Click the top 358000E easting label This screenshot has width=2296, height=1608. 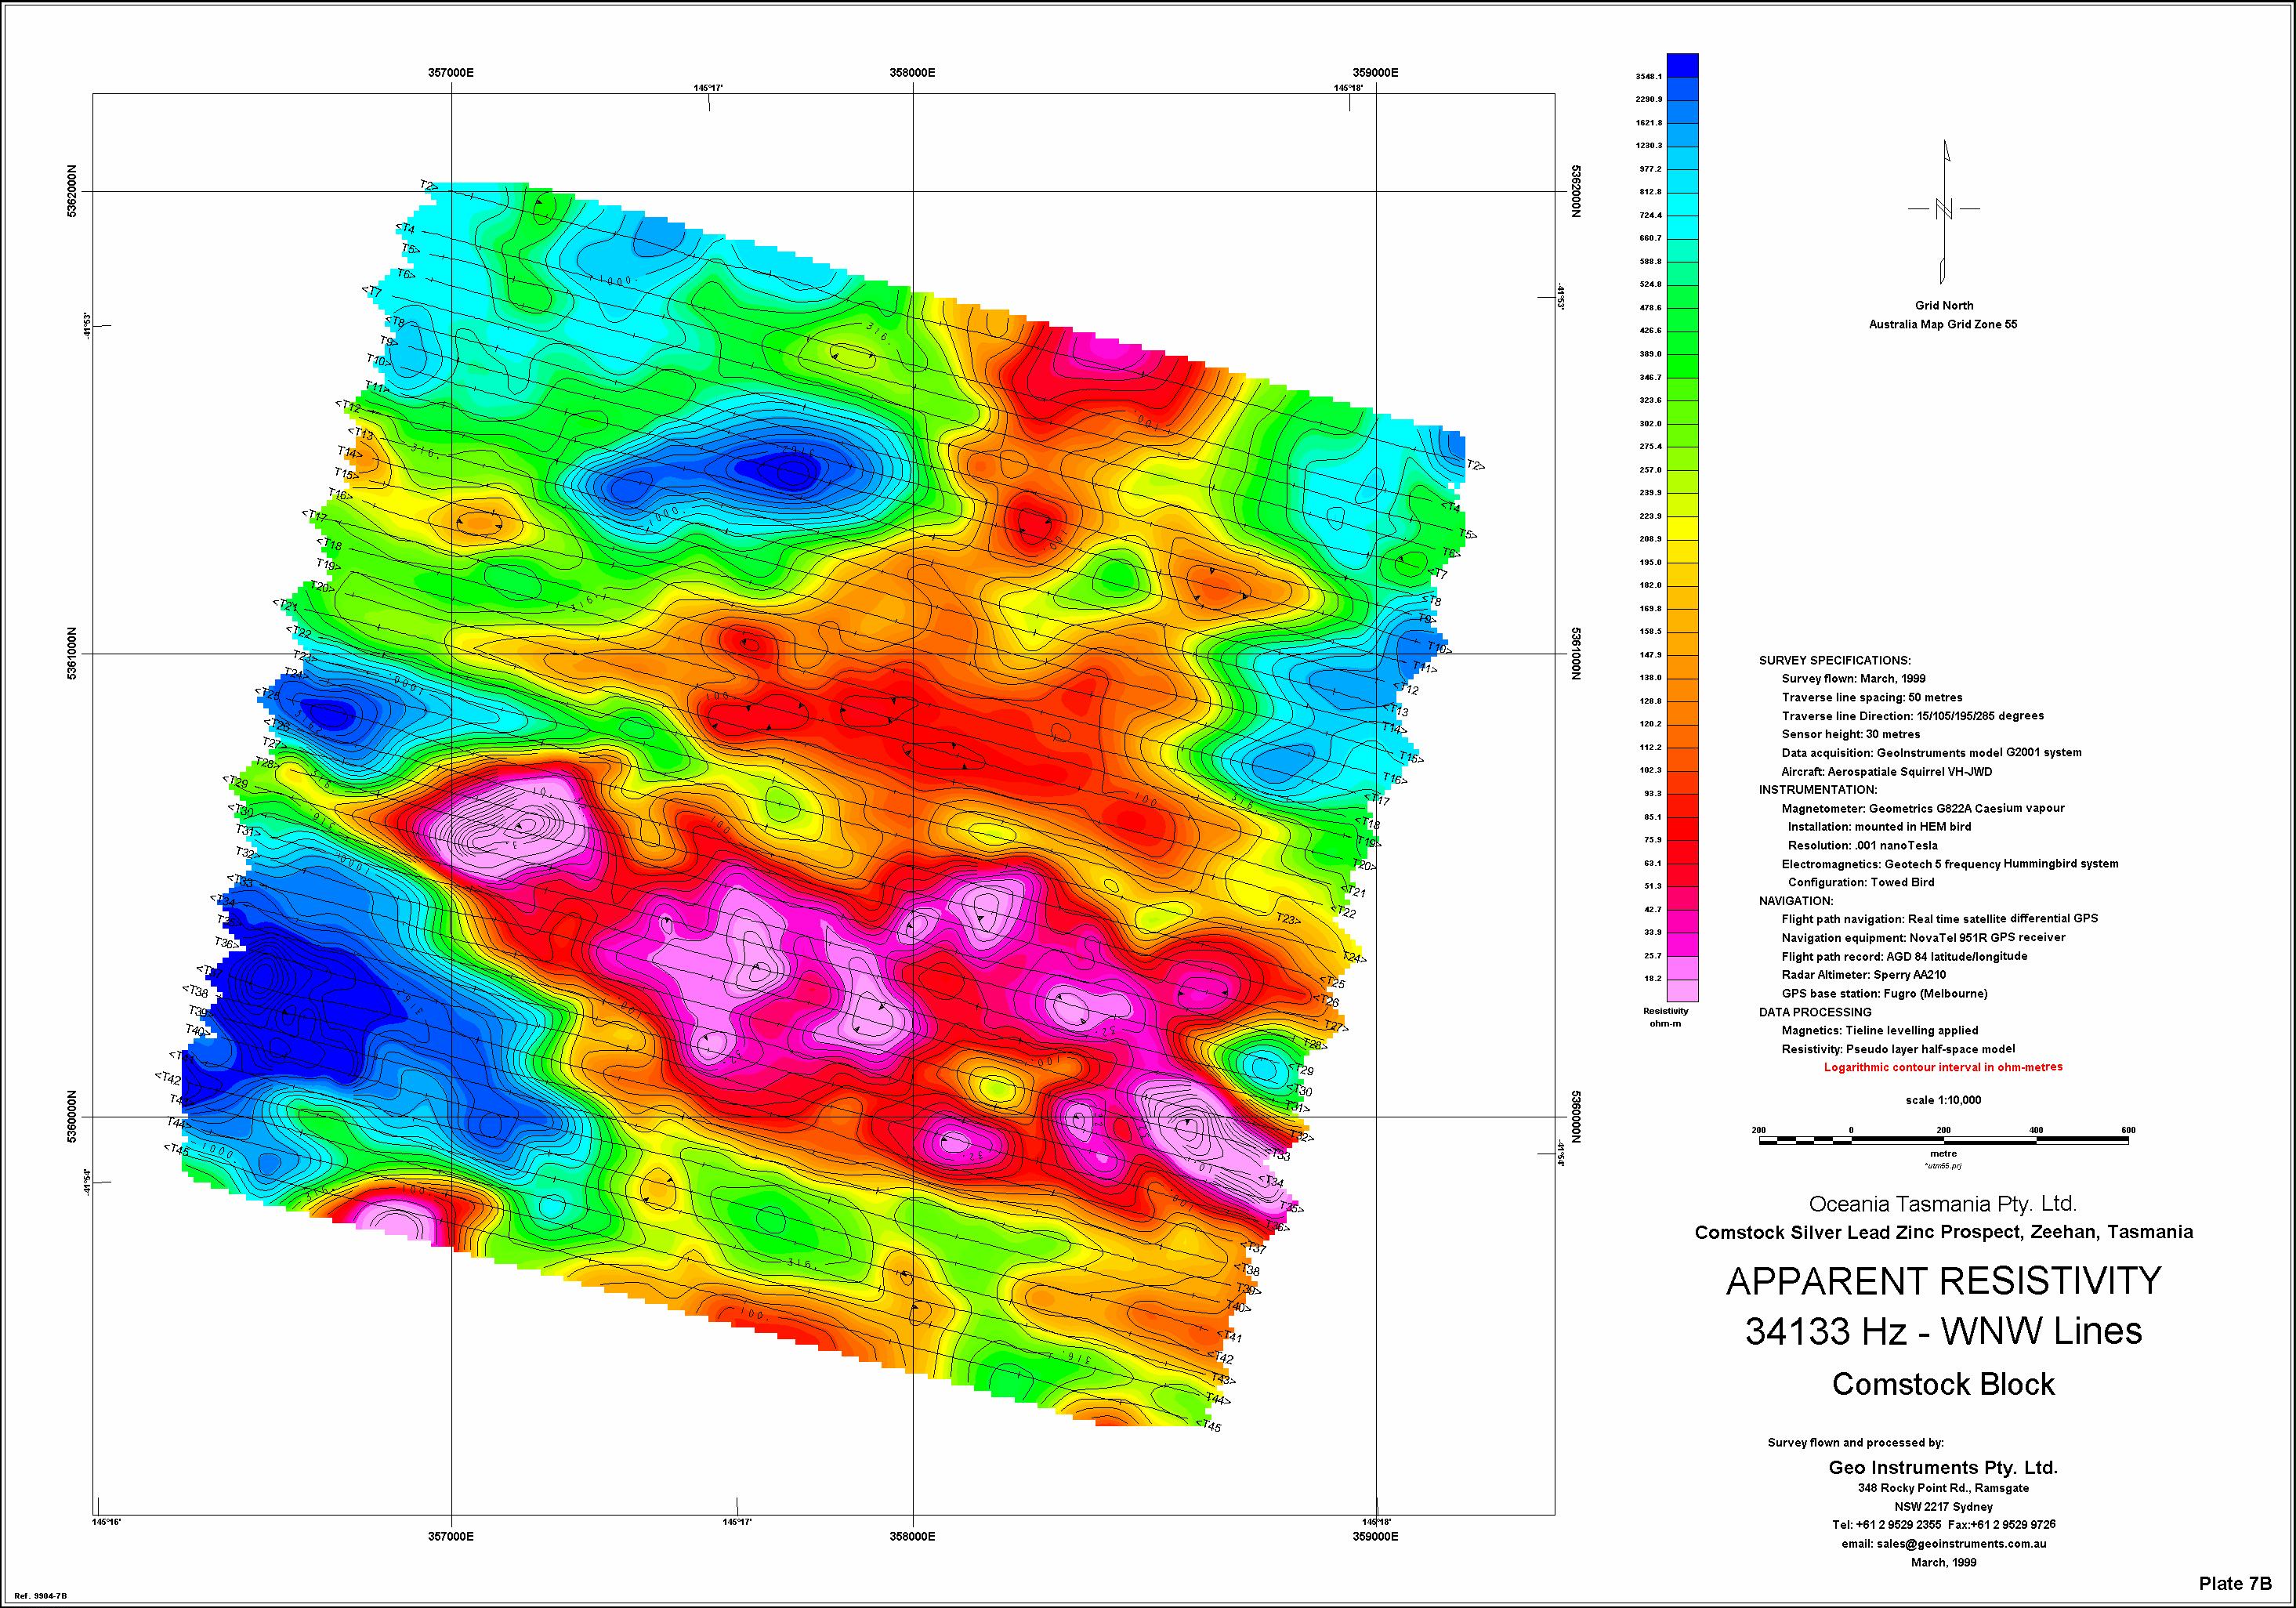coord(912,73)
